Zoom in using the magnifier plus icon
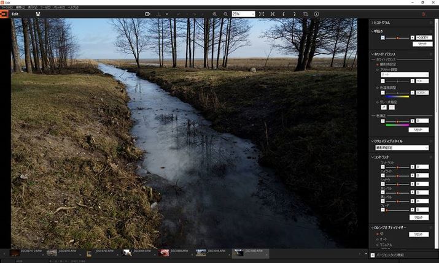 (214, 14)
